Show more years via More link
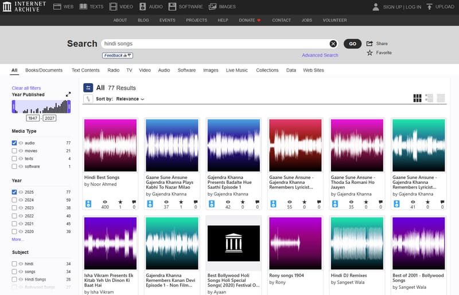 [17, 239]
